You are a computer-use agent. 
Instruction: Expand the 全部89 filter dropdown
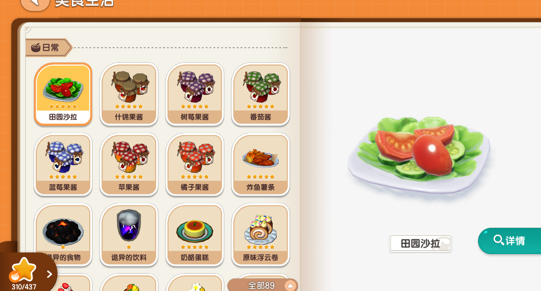click(262, 285)
